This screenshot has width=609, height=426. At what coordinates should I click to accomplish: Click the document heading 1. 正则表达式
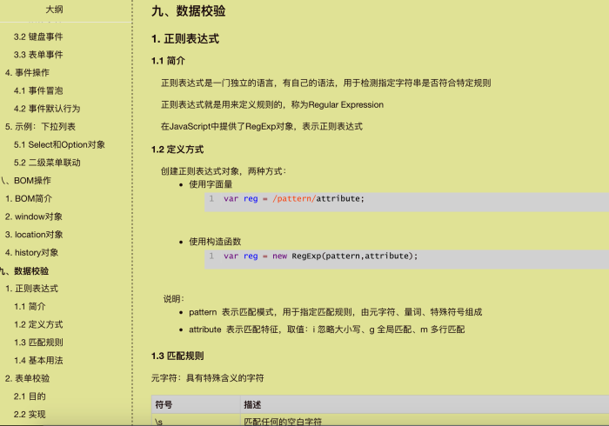point(185,39)
